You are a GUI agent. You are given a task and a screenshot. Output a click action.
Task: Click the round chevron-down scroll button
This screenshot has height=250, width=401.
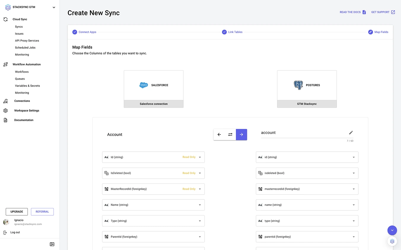click(392, 230)
